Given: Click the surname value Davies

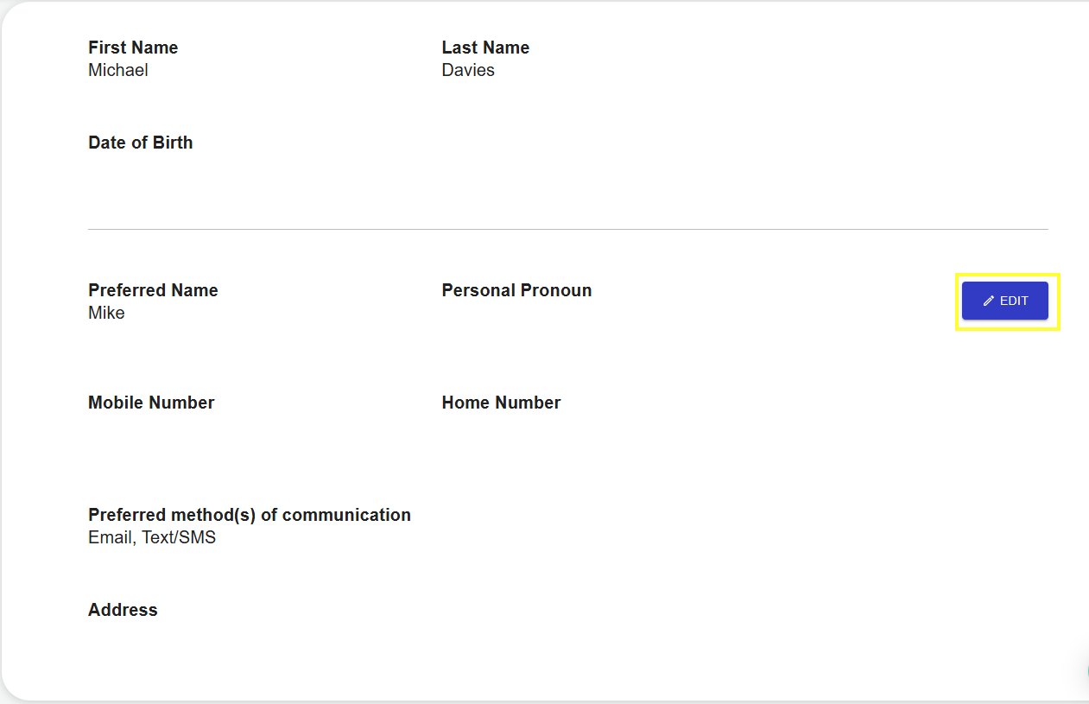Looking at the screenshot, I should [x=468, y=70].
